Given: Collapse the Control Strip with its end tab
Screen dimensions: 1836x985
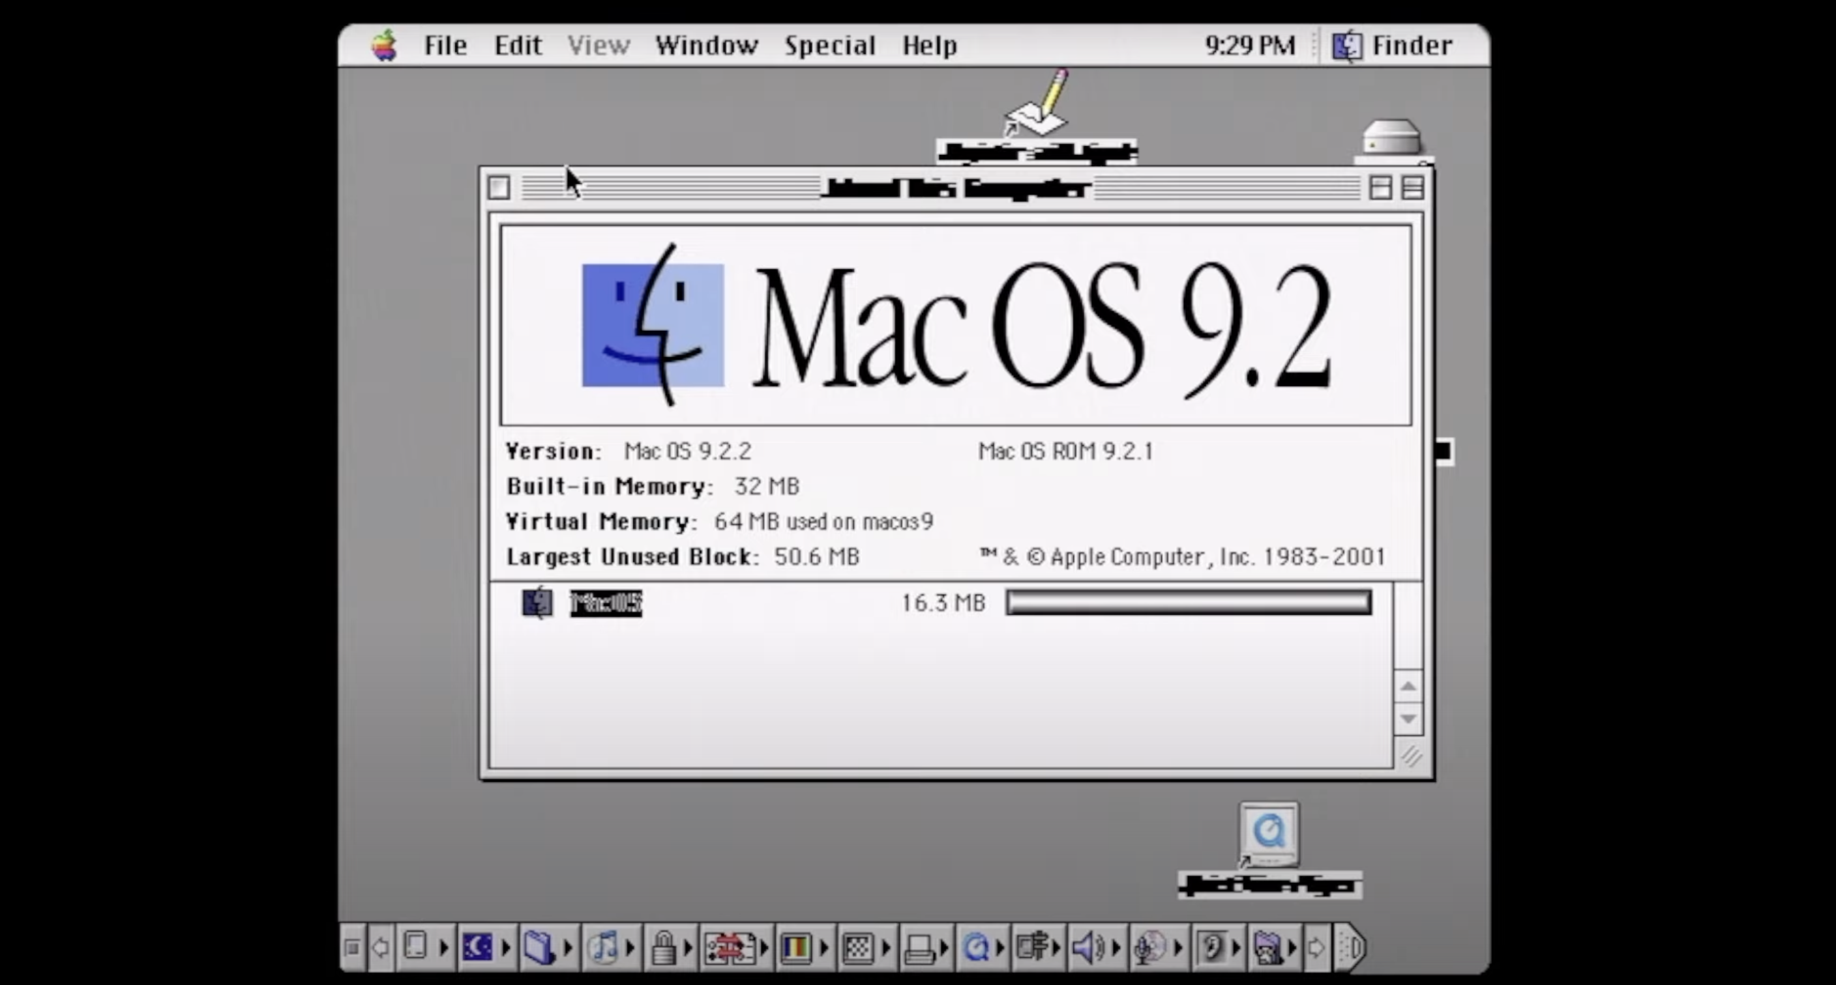Looking at the screenshot, I should pyautogui.click(x=1351, y=948).
